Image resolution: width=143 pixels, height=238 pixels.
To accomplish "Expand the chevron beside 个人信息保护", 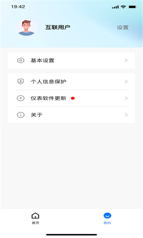I will pyautogui.click(x=126, y=82).
